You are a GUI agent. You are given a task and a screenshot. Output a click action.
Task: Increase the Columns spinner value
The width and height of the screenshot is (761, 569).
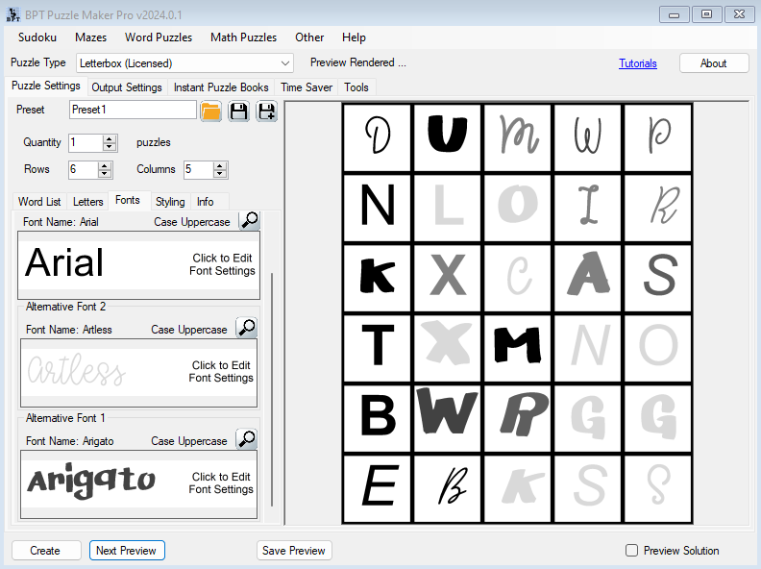pos(220,165)
